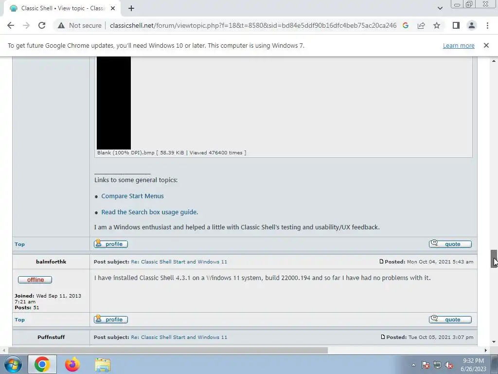
Task: Show hidden system tray icons
Action: [x=413, y=365]
